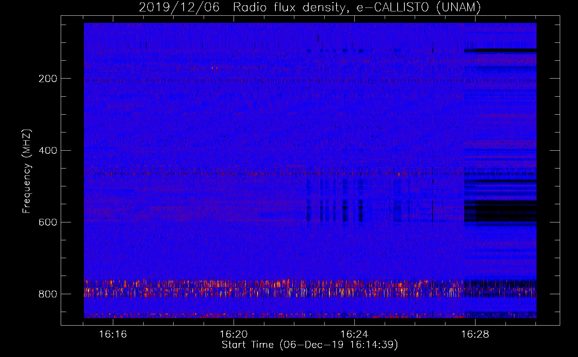The image size is (578, 357).
Task: Click the 800 frequency tick label
Action: coord(48,294)
